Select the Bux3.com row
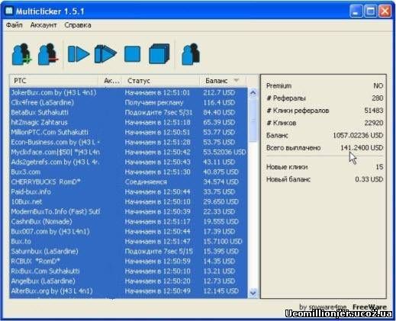 click(128, 172)
